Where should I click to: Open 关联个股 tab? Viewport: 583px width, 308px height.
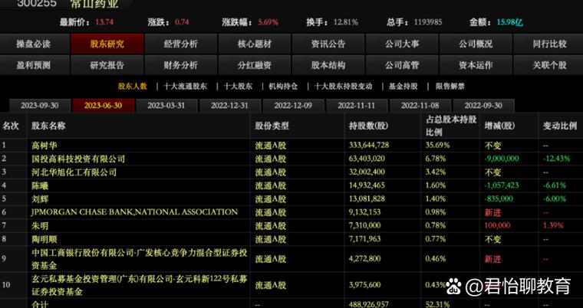point(549,65)
